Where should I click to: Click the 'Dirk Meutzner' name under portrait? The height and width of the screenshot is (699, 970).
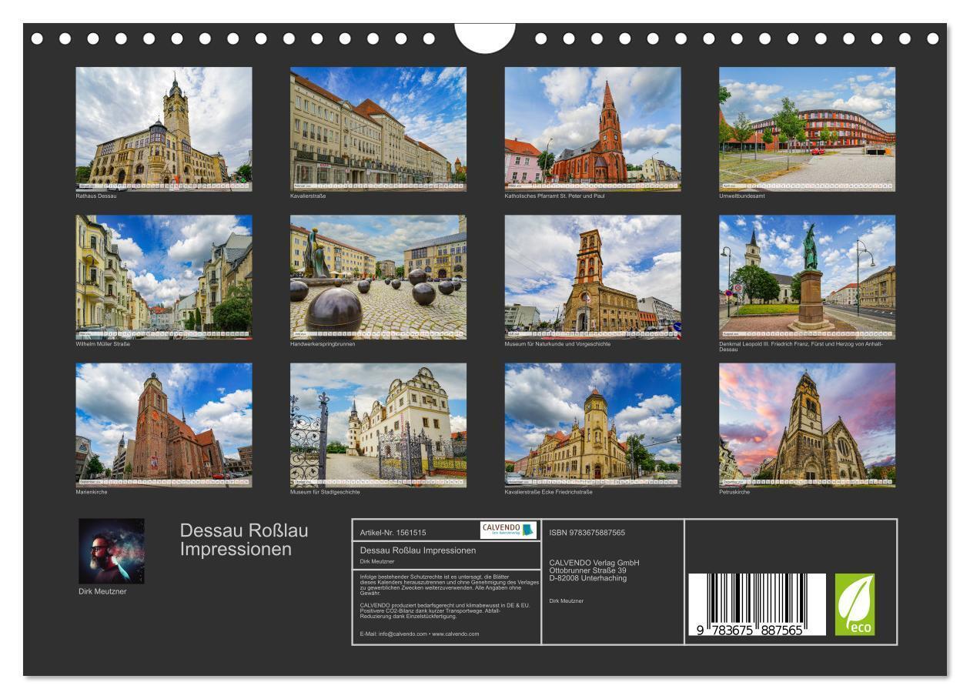click(102, 591)
